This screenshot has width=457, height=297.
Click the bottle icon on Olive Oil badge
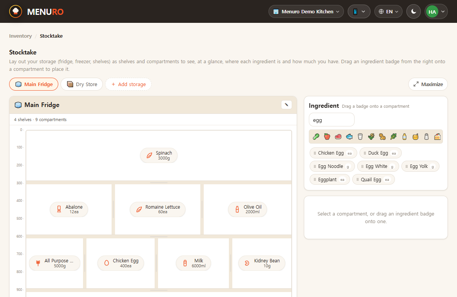237,209
